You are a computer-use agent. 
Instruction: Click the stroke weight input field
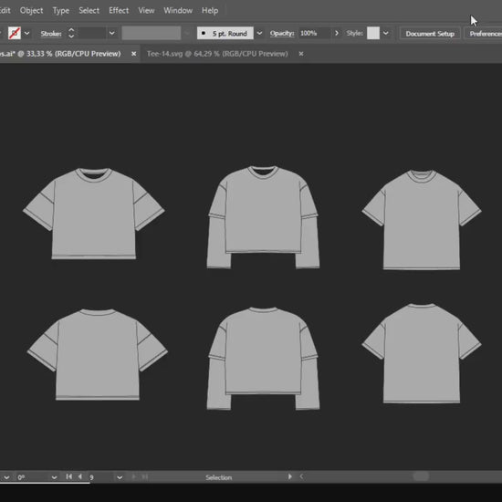(91, 33)
